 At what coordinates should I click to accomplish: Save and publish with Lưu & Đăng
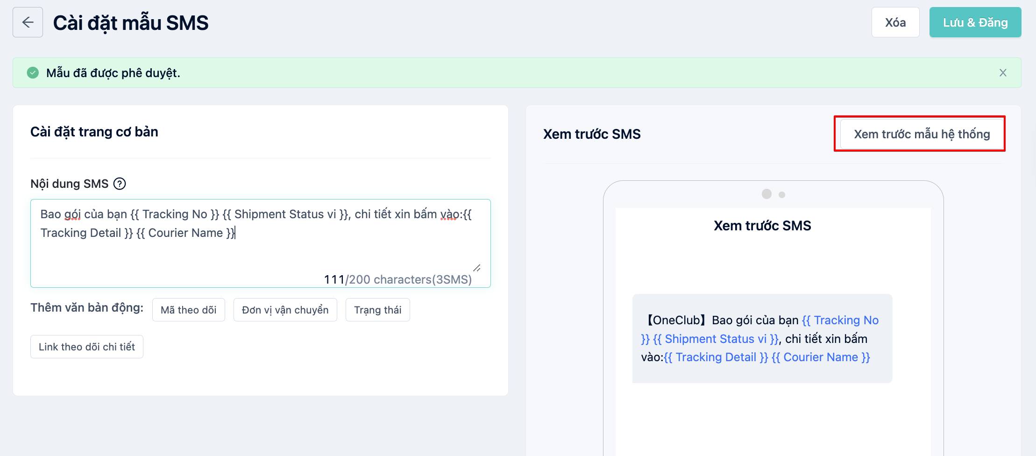point(975,22)
